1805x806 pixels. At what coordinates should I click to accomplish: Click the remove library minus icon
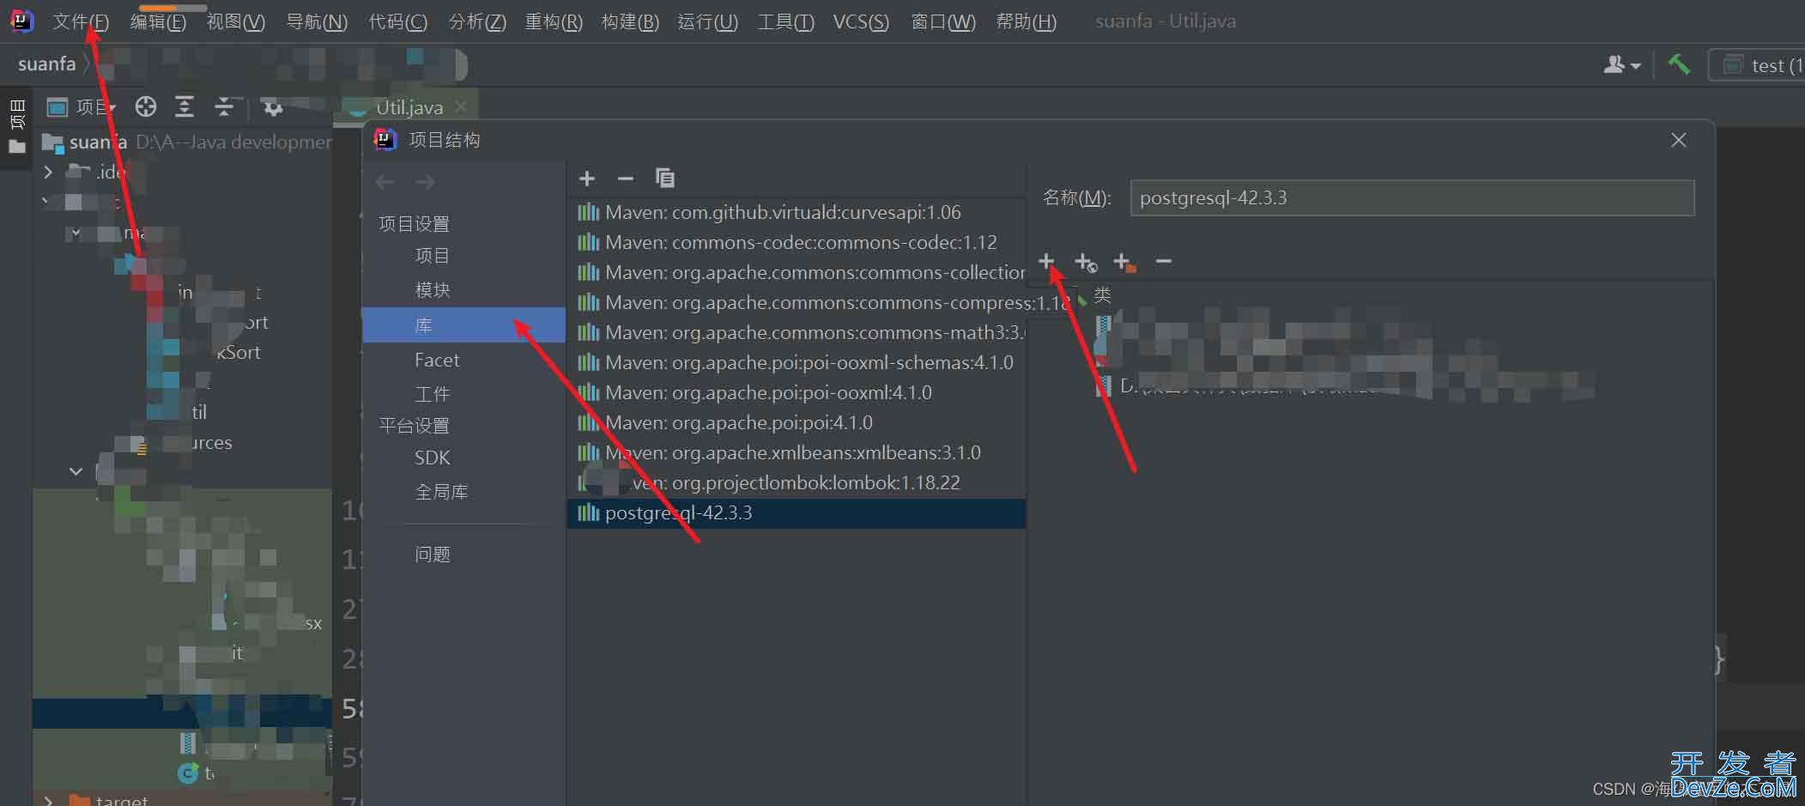pos(626,179)
